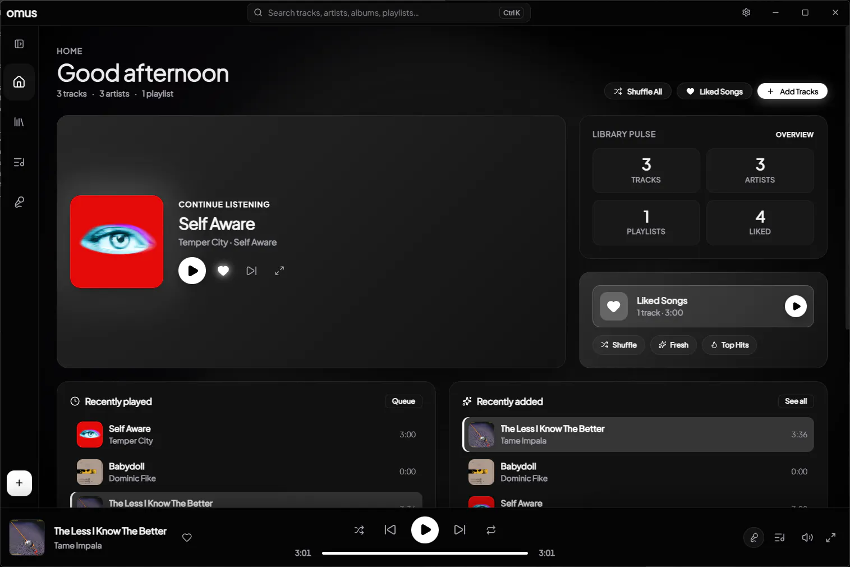This screenshot has width=850, height=567.
Task: Click Tame Impala artist name in player bar
Action: pyautogui.click(x=78, y=546)
